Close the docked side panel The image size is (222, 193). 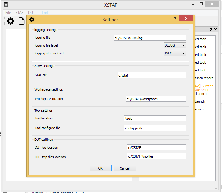pos(216,29)
